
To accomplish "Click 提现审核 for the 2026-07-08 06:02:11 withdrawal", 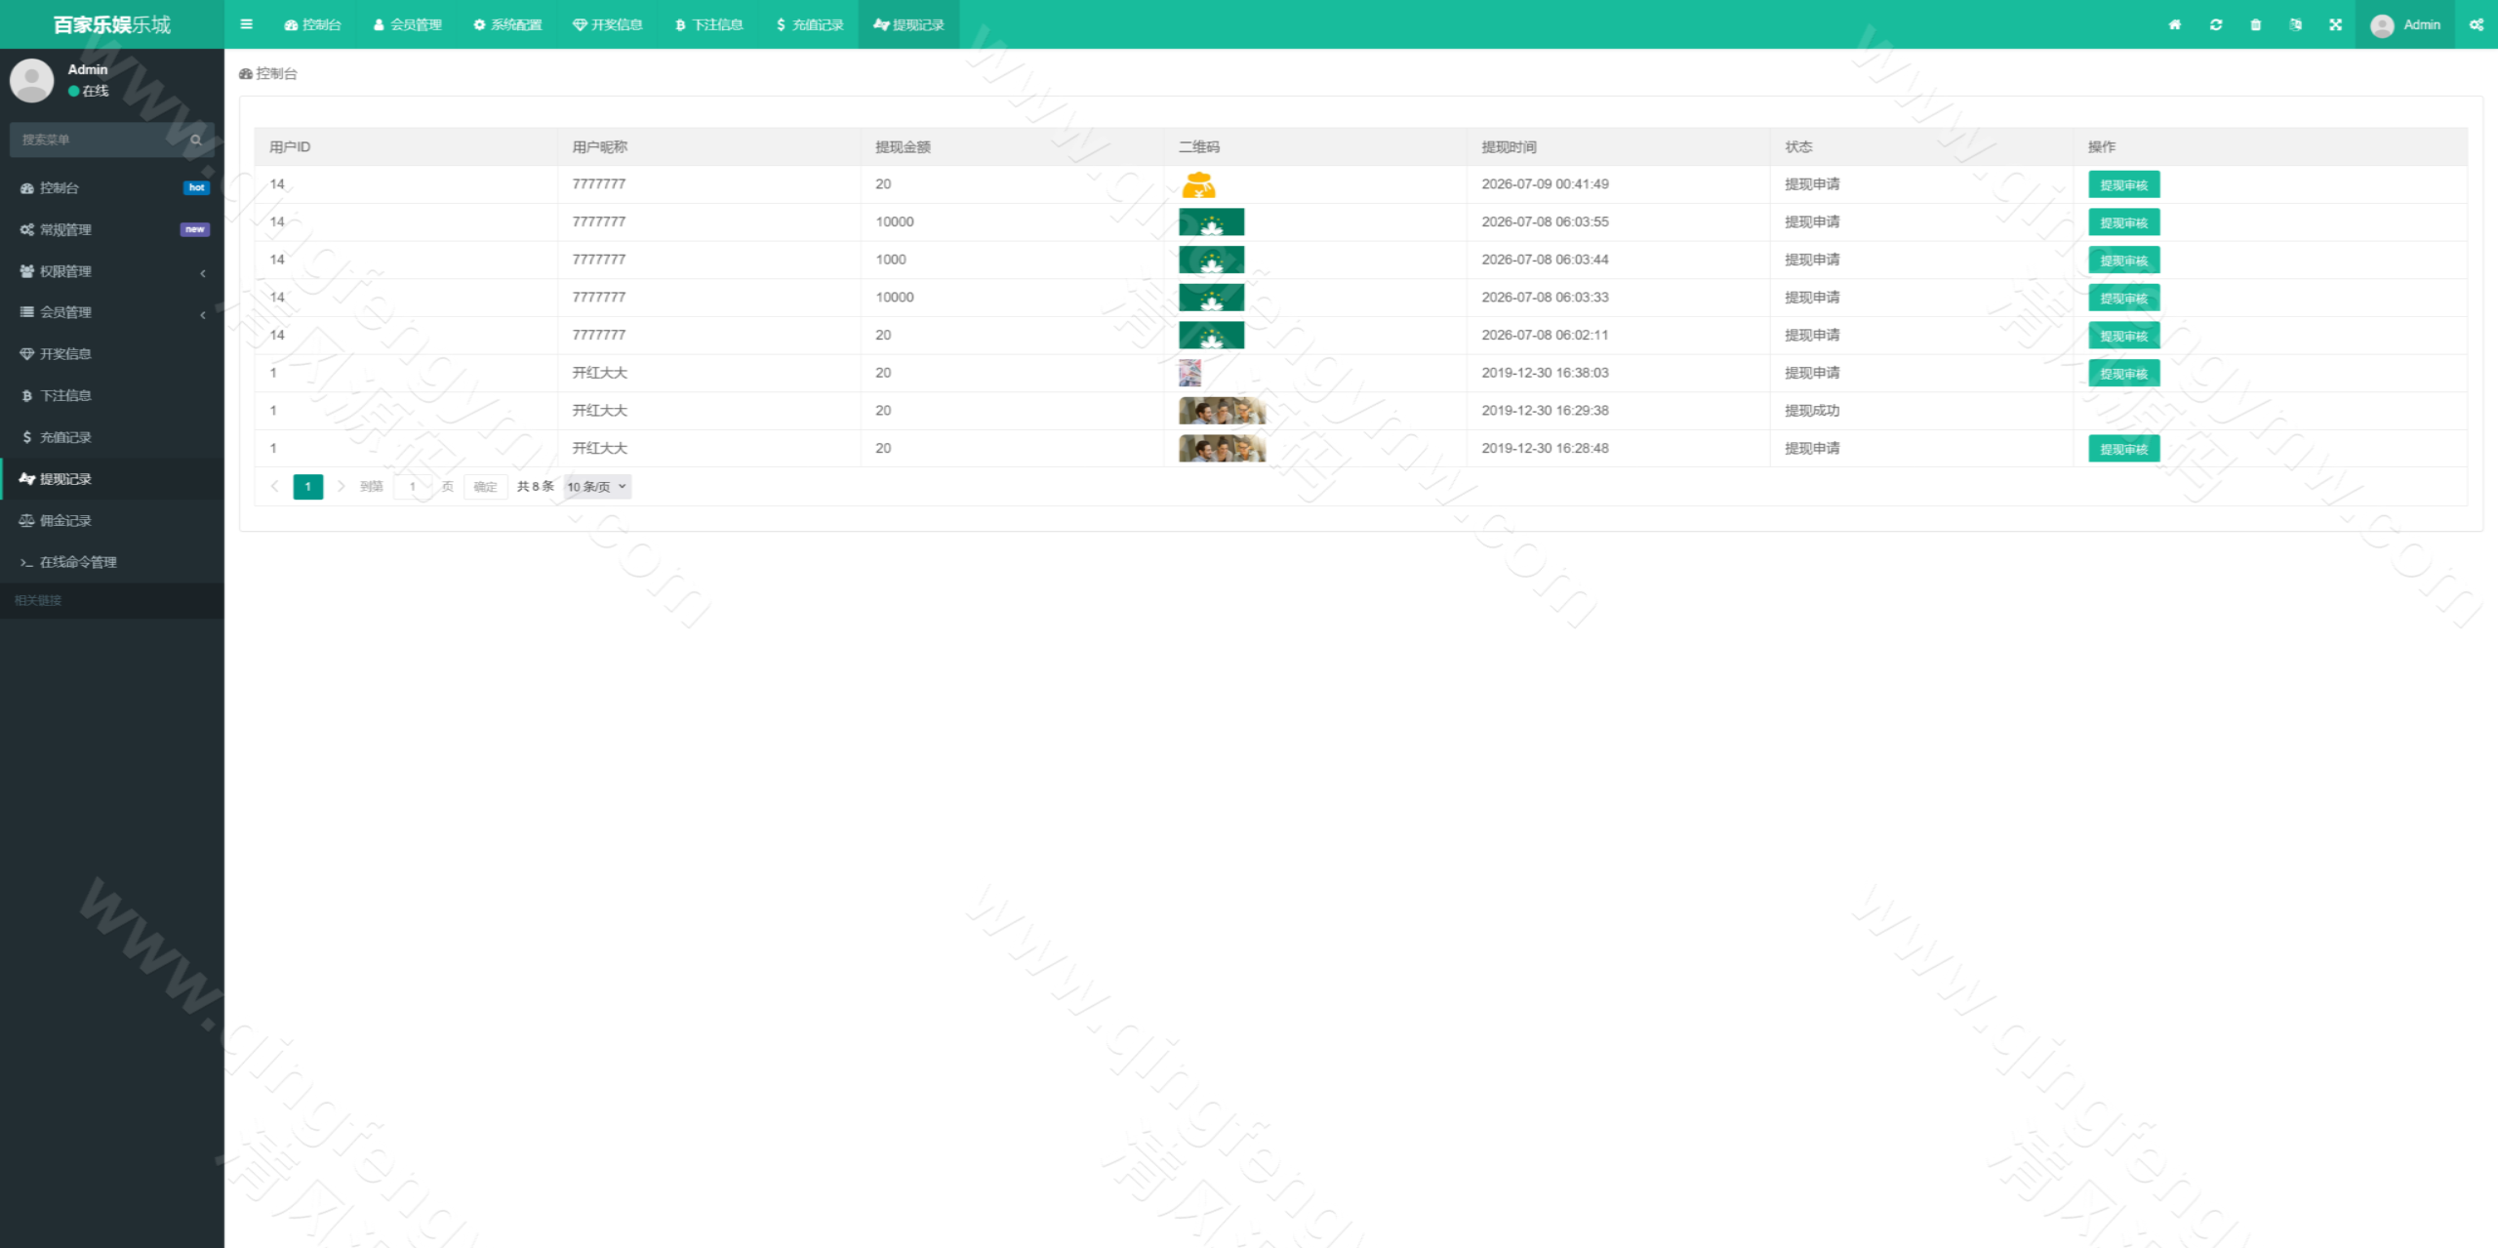I will coord(2123,336).
